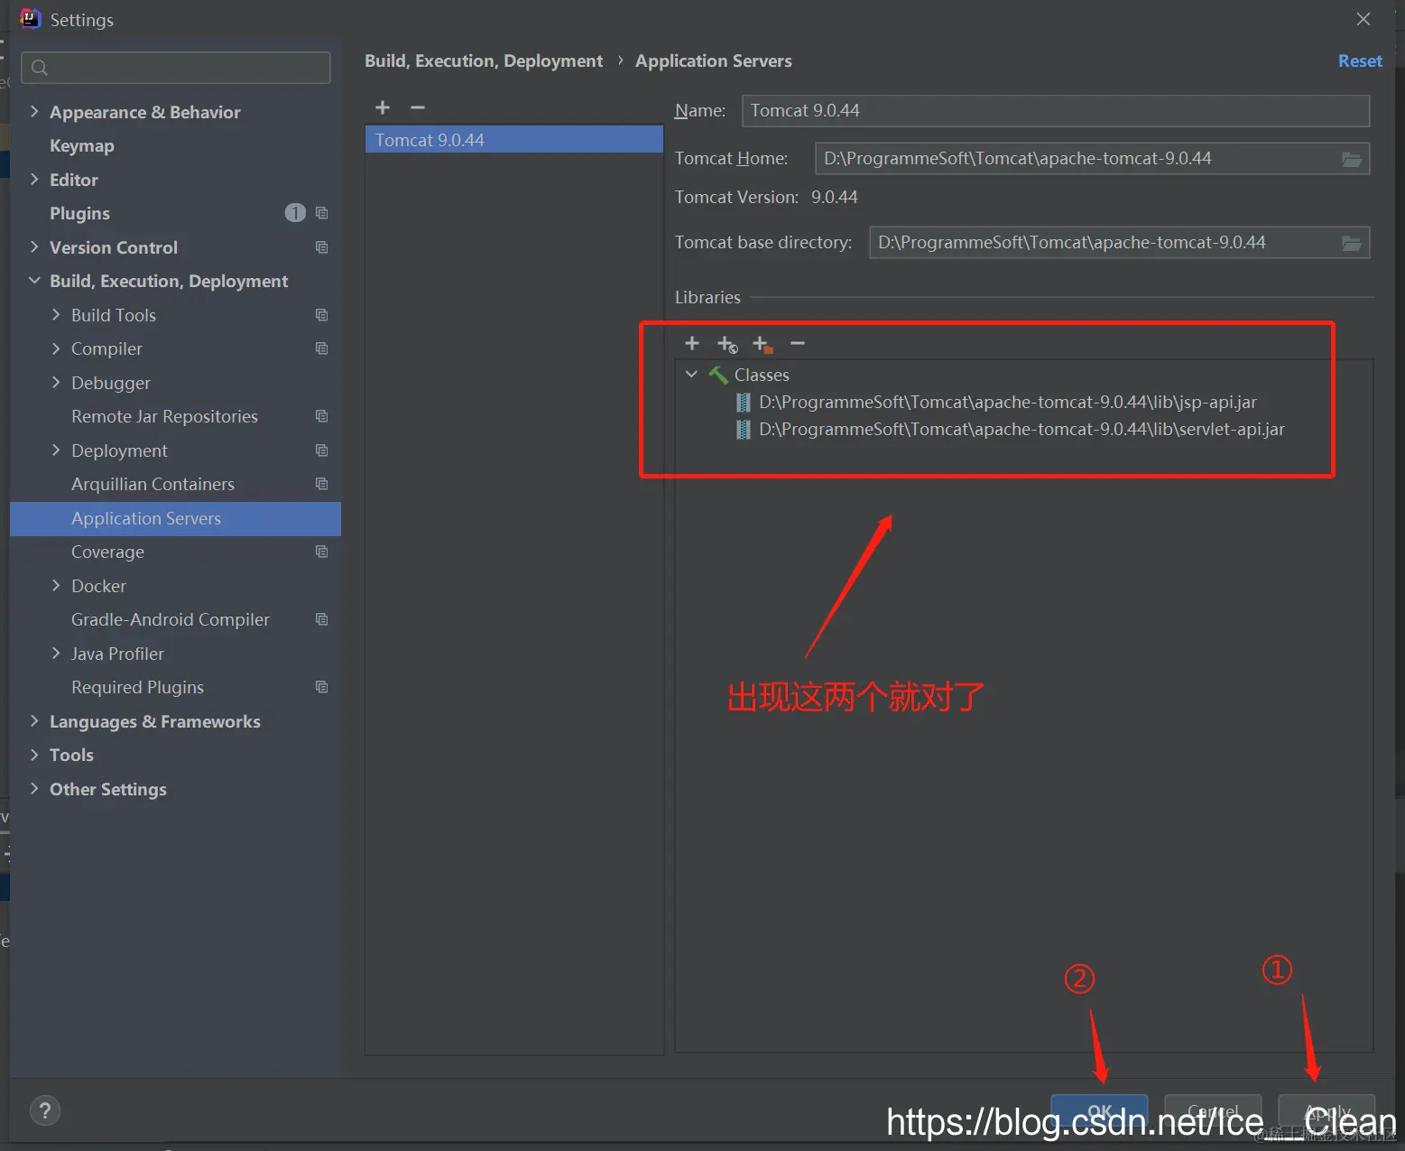Open help with the question mark button
The width and height of the screenshot is (1405, 1151).
pos(45,1110)
